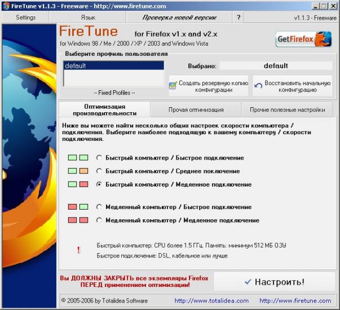
Task: Click the Firefox globe artwork panel
Action: 29,166
